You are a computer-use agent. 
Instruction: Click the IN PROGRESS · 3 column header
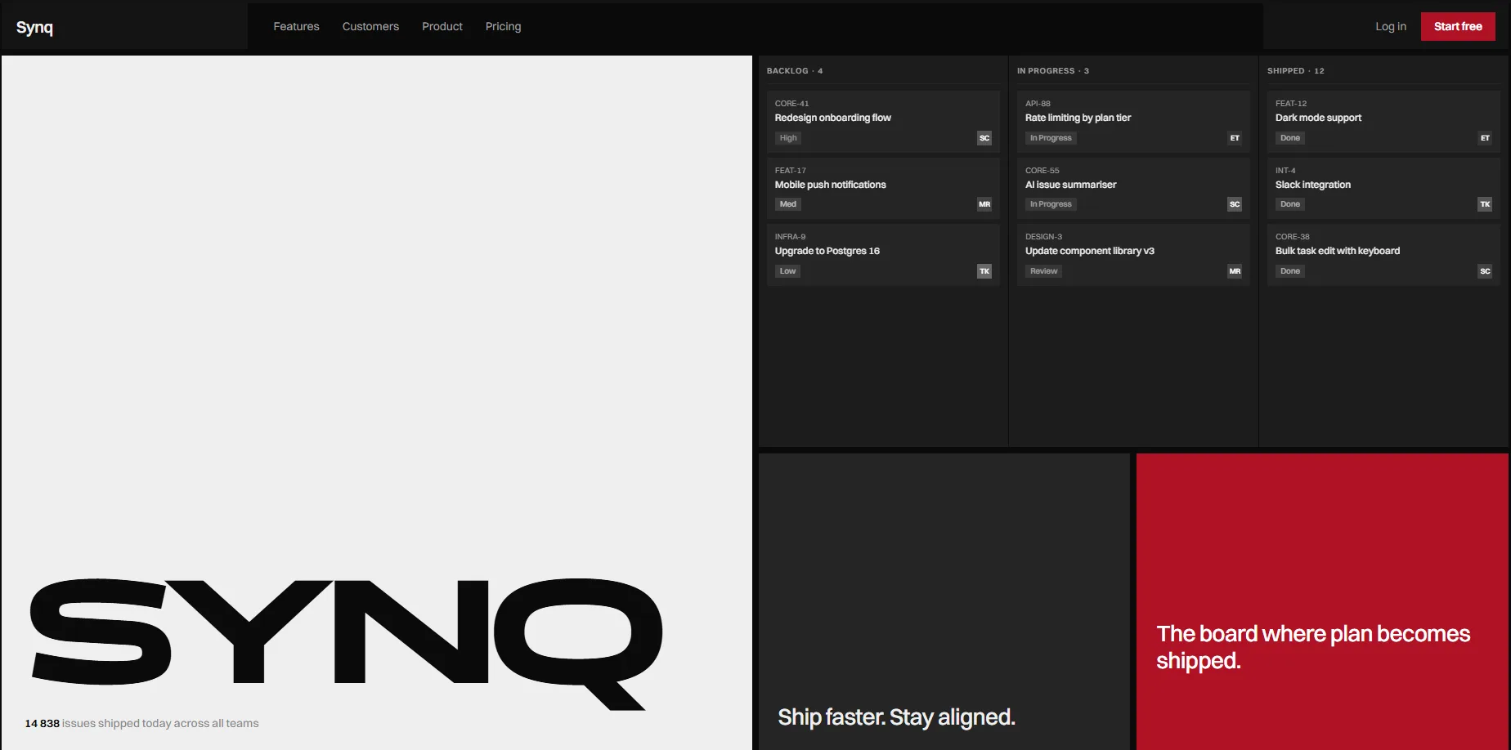click(1053, 71)
